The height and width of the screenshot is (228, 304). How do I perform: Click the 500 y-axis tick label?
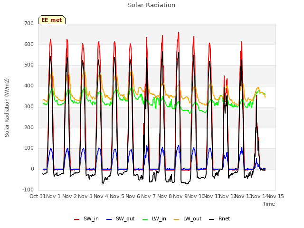[x=29, y=65]
